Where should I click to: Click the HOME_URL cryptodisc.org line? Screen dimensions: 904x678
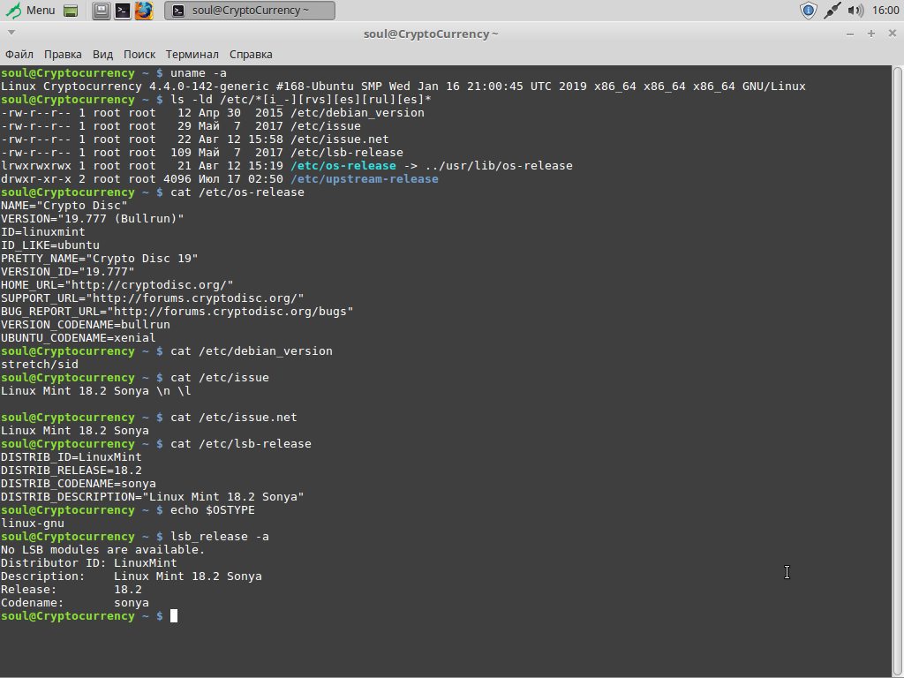point(117,285)
